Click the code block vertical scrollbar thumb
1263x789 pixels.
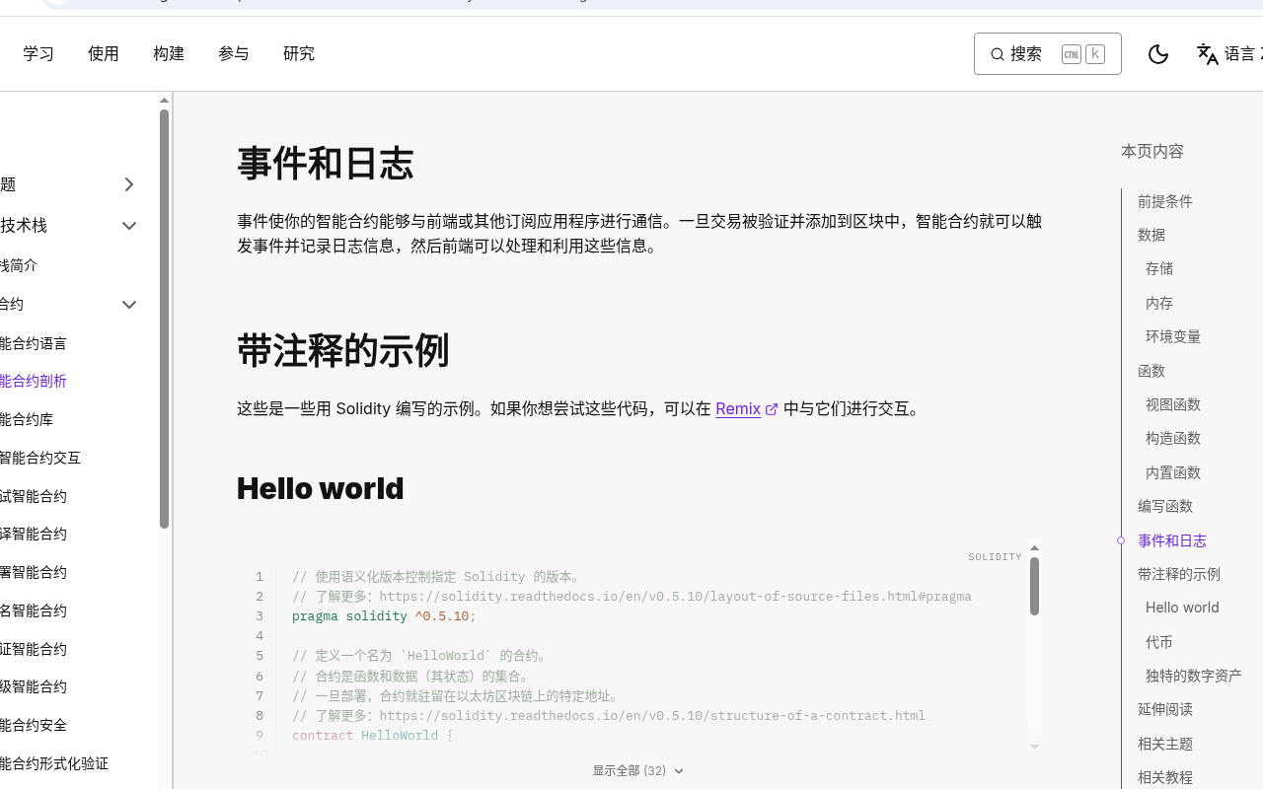click(x=1034, y=587)
